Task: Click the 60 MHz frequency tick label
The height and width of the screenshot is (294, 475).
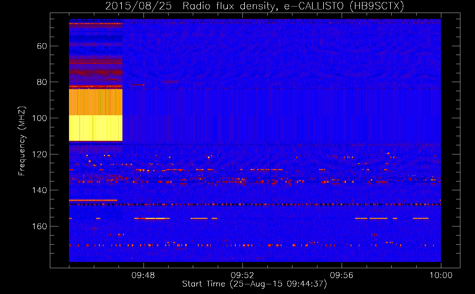Action: [x=42, y=46]
